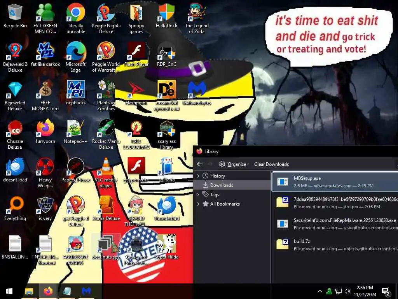Expand All Bookmarks in Library sidebar
Screen dimensions: 398x299
tap(198, 204)
